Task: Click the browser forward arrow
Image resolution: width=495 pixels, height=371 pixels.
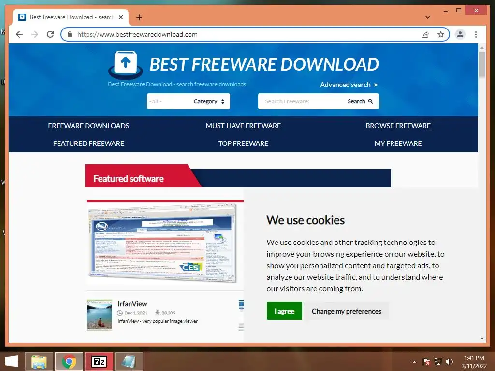Action: click(x=35, y=34)
